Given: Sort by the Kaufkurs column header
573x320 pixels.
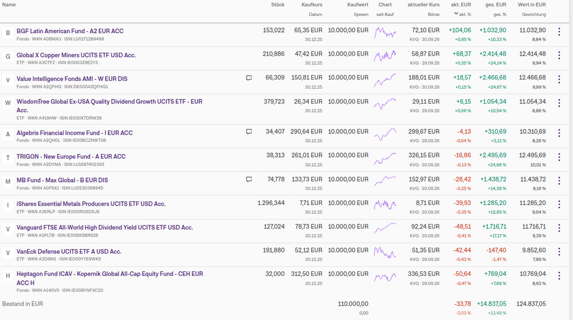Looking at the screenshot, I should click(x=312, y=5).
